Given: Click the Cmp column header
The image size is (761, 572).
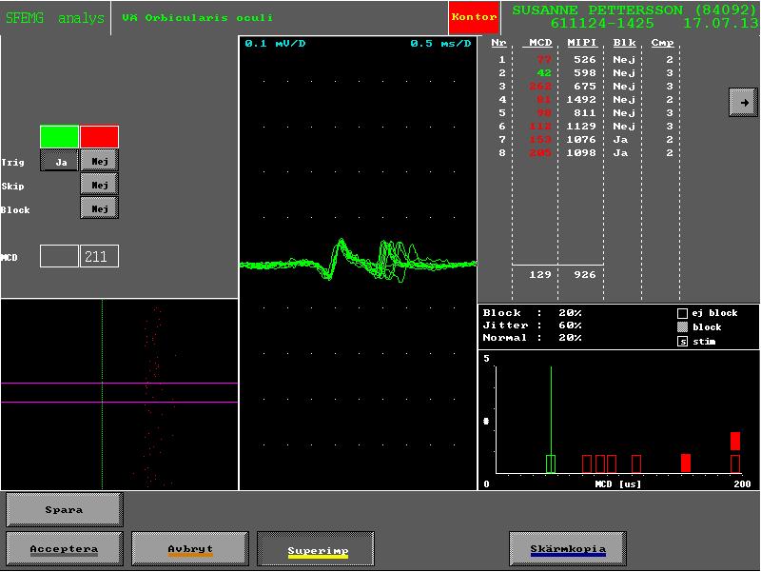Looking at the screenshot, I should pos(662,43).
